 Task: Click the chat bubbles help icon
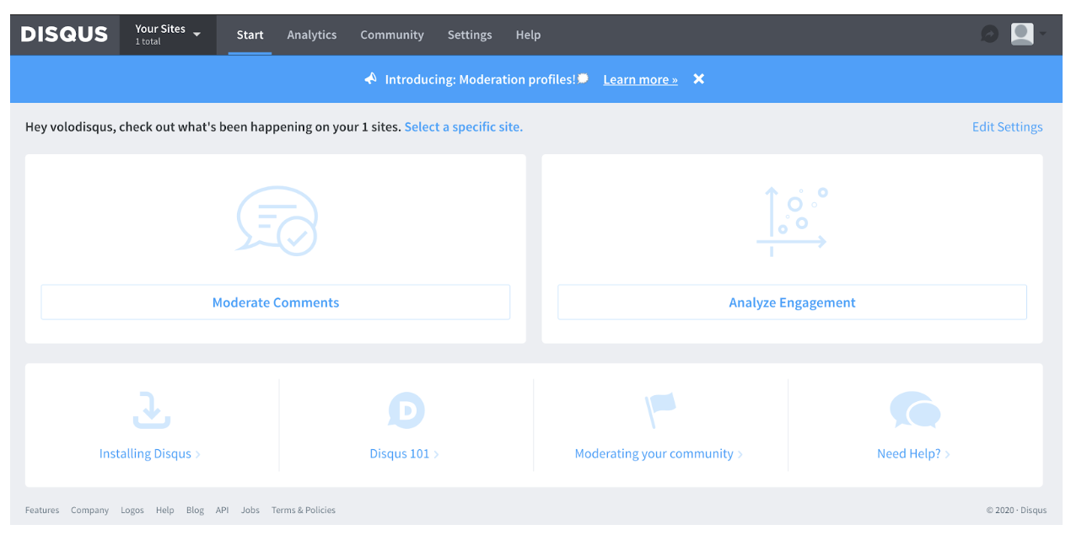pos(915,410)
